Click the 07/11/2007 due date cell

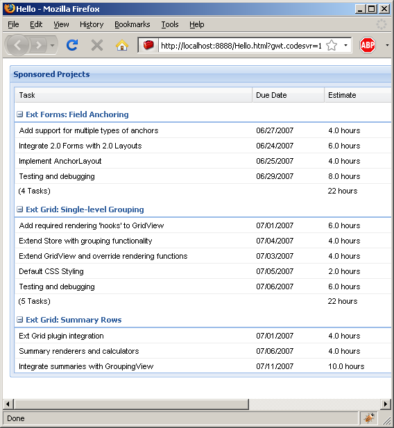[x=275, y=366]
